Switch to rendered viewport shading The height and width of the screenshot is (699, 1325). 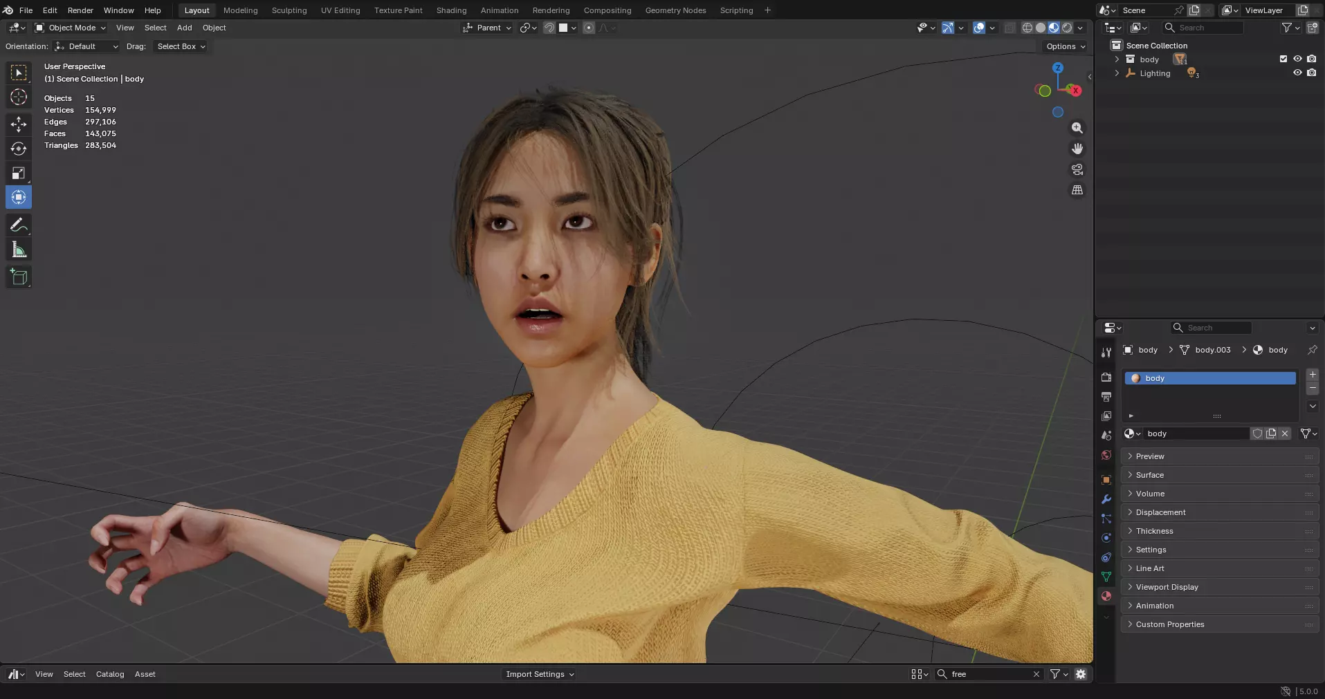[1067, 28]
